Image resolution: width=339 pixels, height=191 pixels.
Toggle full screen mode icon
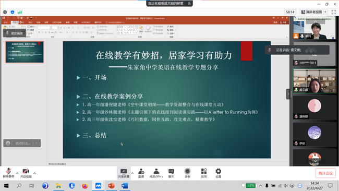tap(334, 12)
